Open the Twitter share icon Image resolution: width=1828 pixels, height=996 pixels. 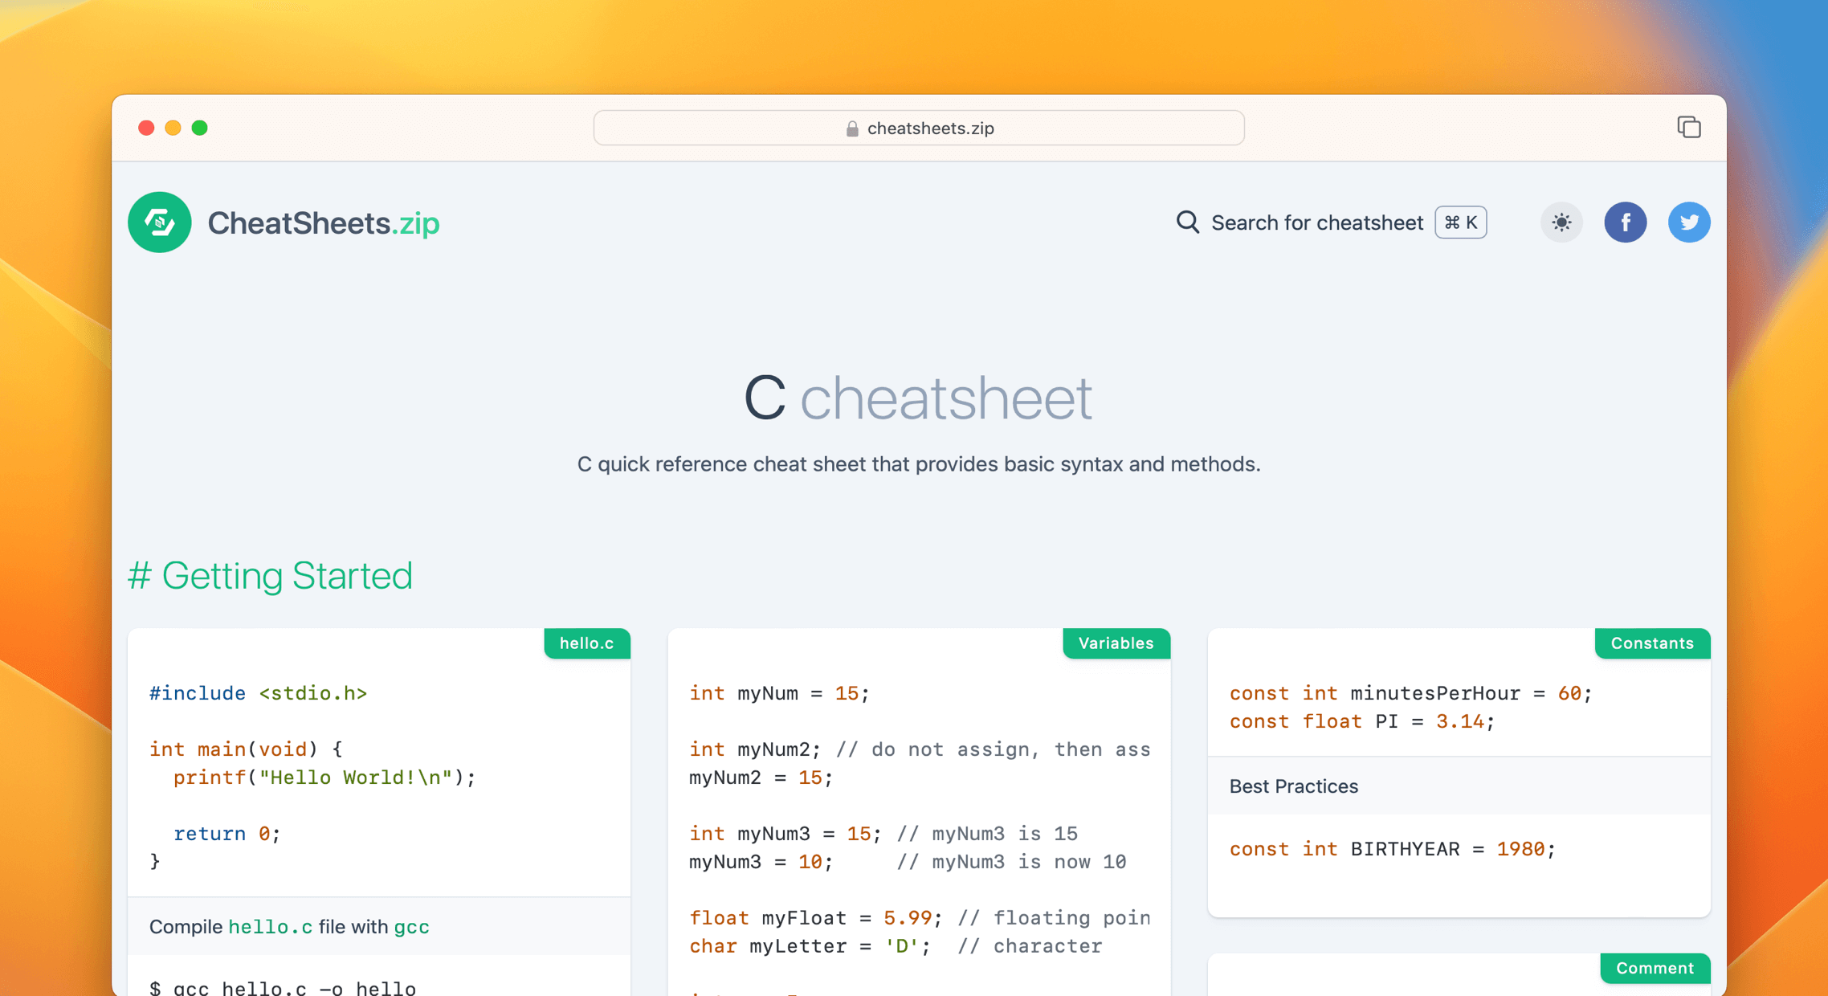point(1688,222)
